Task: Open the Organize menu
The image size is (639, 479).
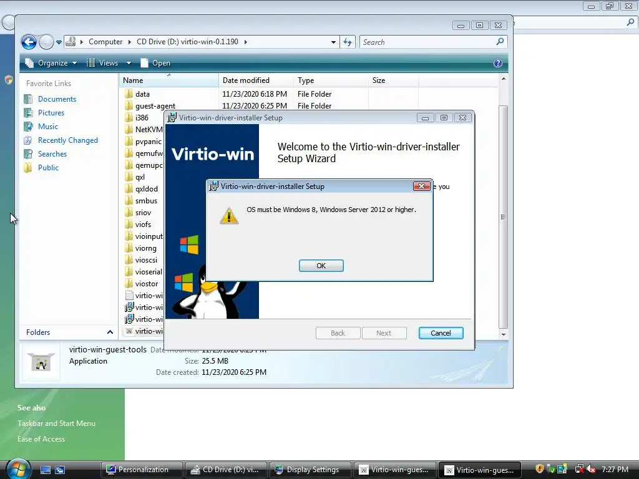Action: (x=51, y=63)
